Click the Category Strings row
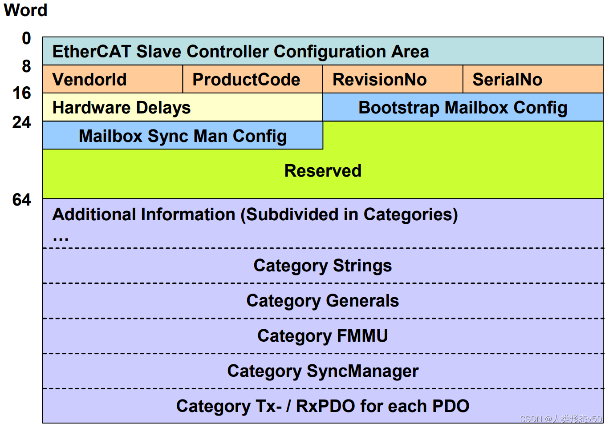 tap(323, 266)
